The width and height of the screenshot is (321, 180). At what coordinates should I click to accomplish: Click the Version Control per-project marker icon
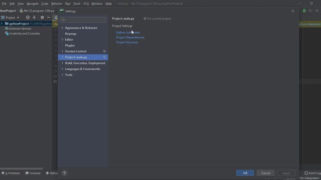[x=104, y=51]
